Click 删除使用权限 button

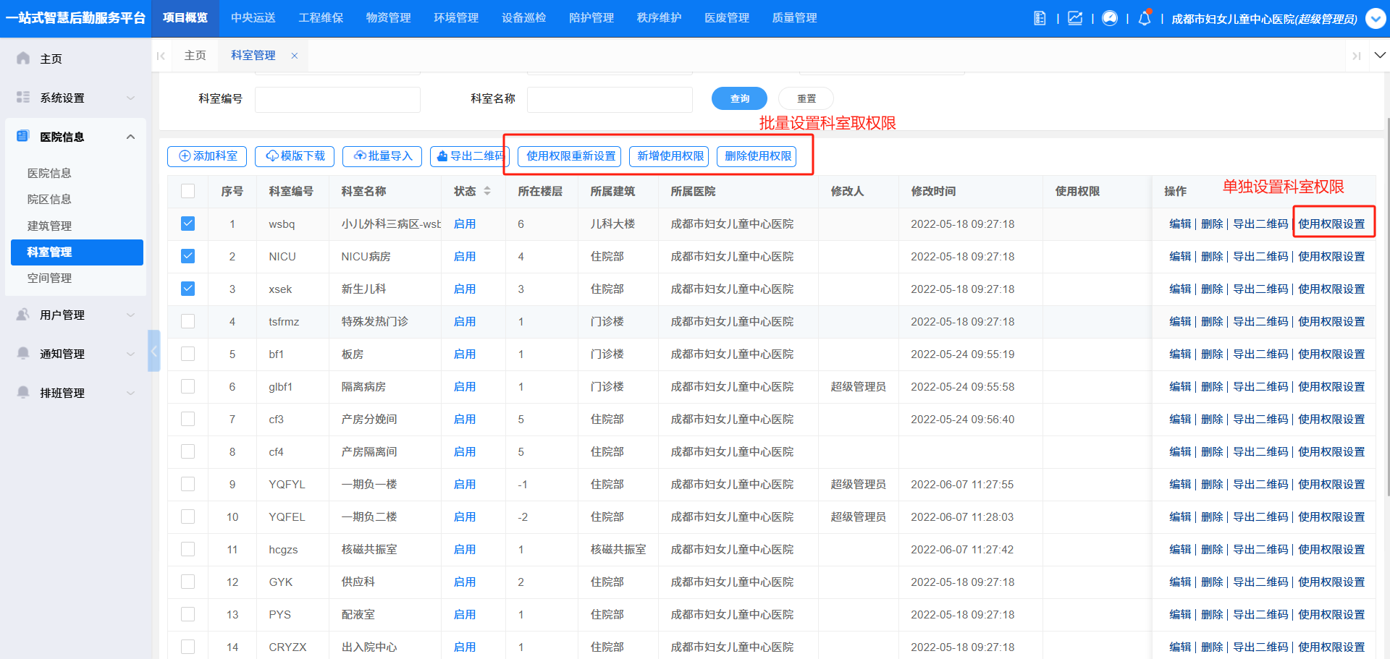(x=757, y=156)
